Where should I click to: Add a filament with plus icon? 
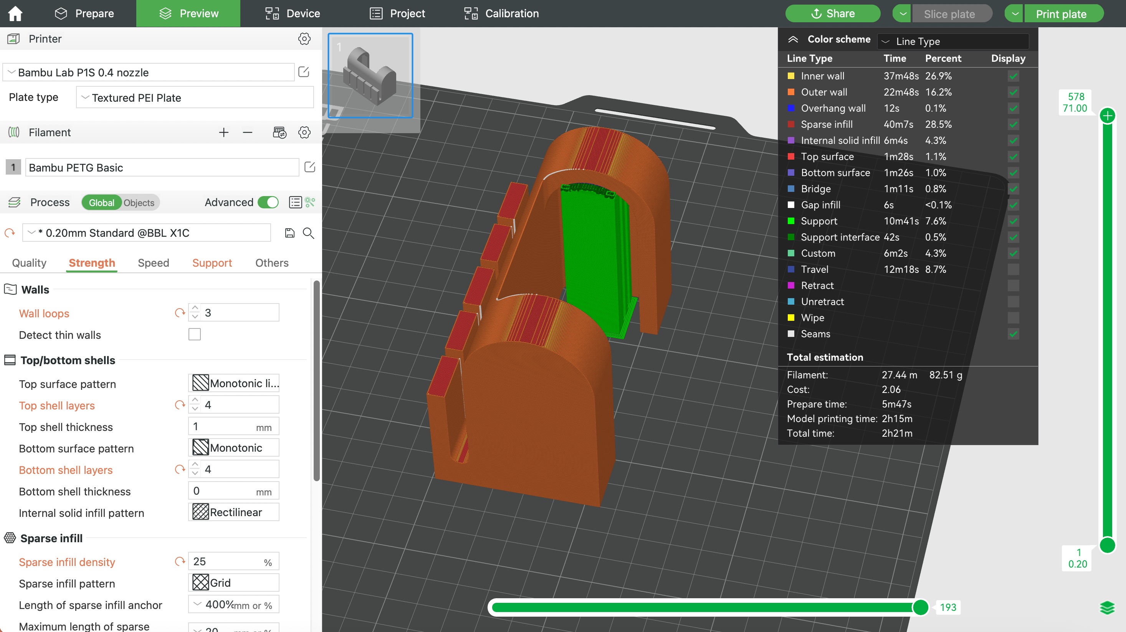coord(223,132)
